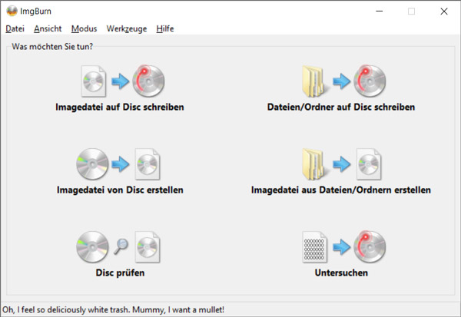Choose 'Imagedatei aus Dateien/Ordnern erstellen' label
Image resolution: width=461 pixels, height=317 pixels.
[341, 190]
